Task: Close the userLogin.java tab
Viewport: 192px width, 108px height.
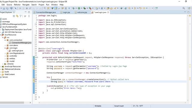Action: coord(108,12)
